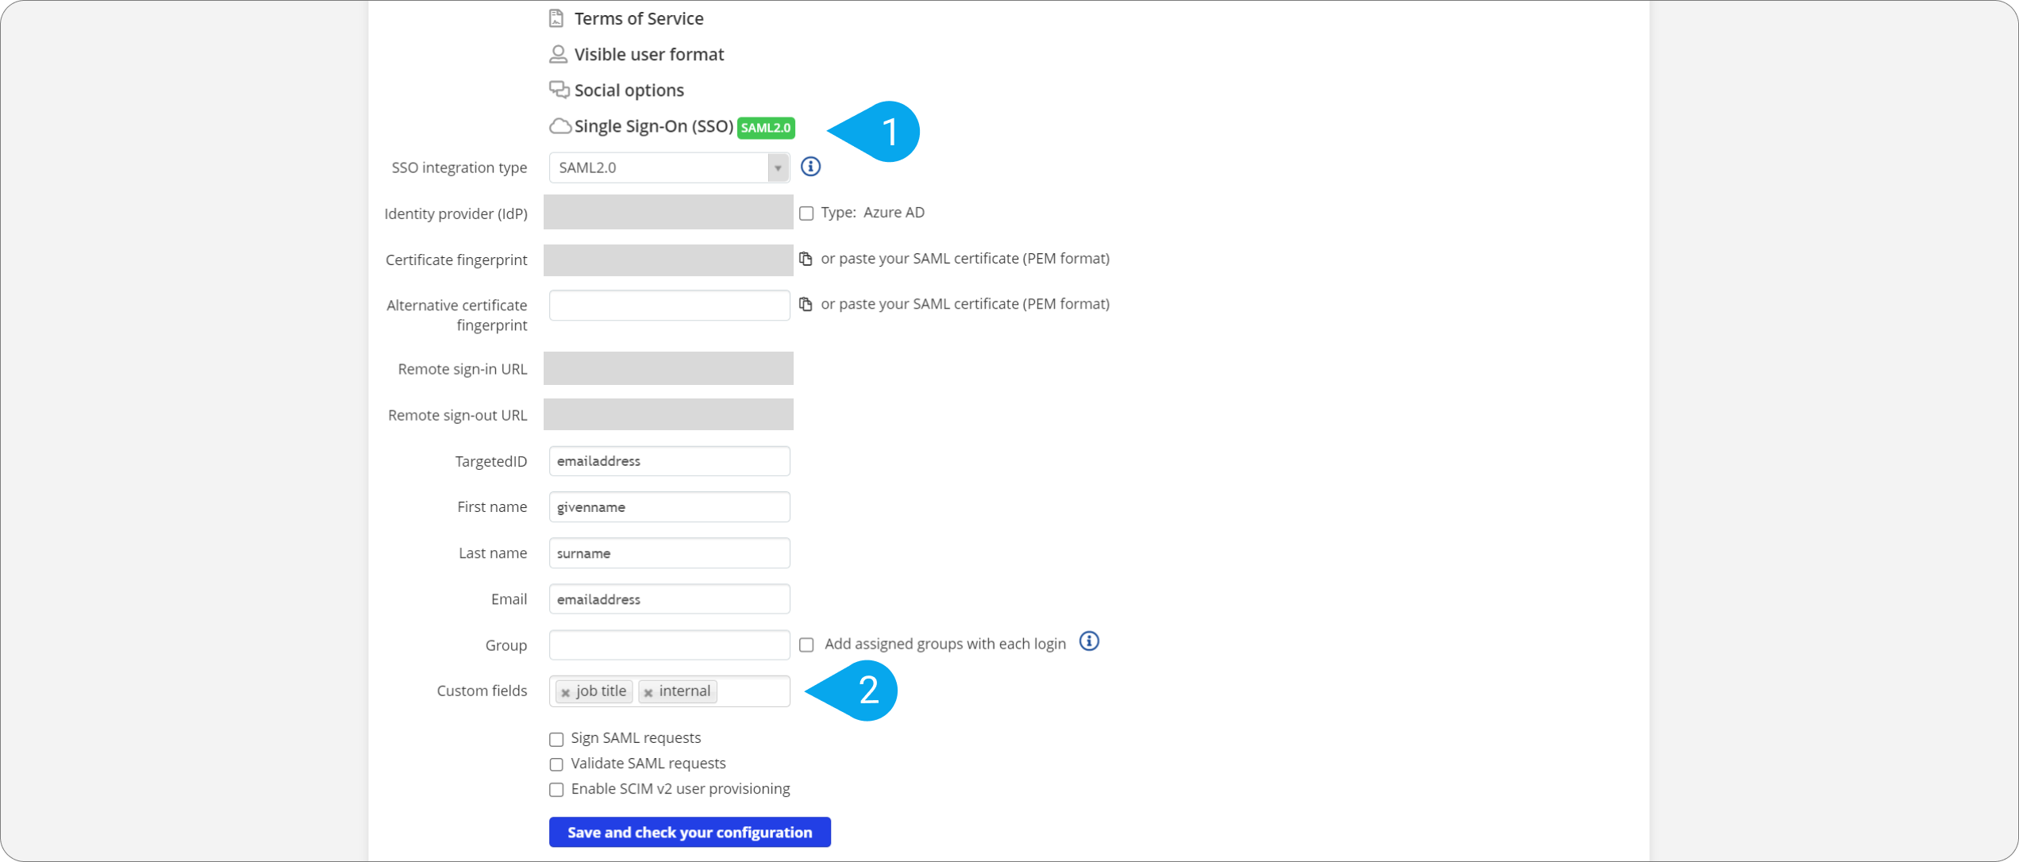
Task: Open Social options section
Action: [629, 90]
